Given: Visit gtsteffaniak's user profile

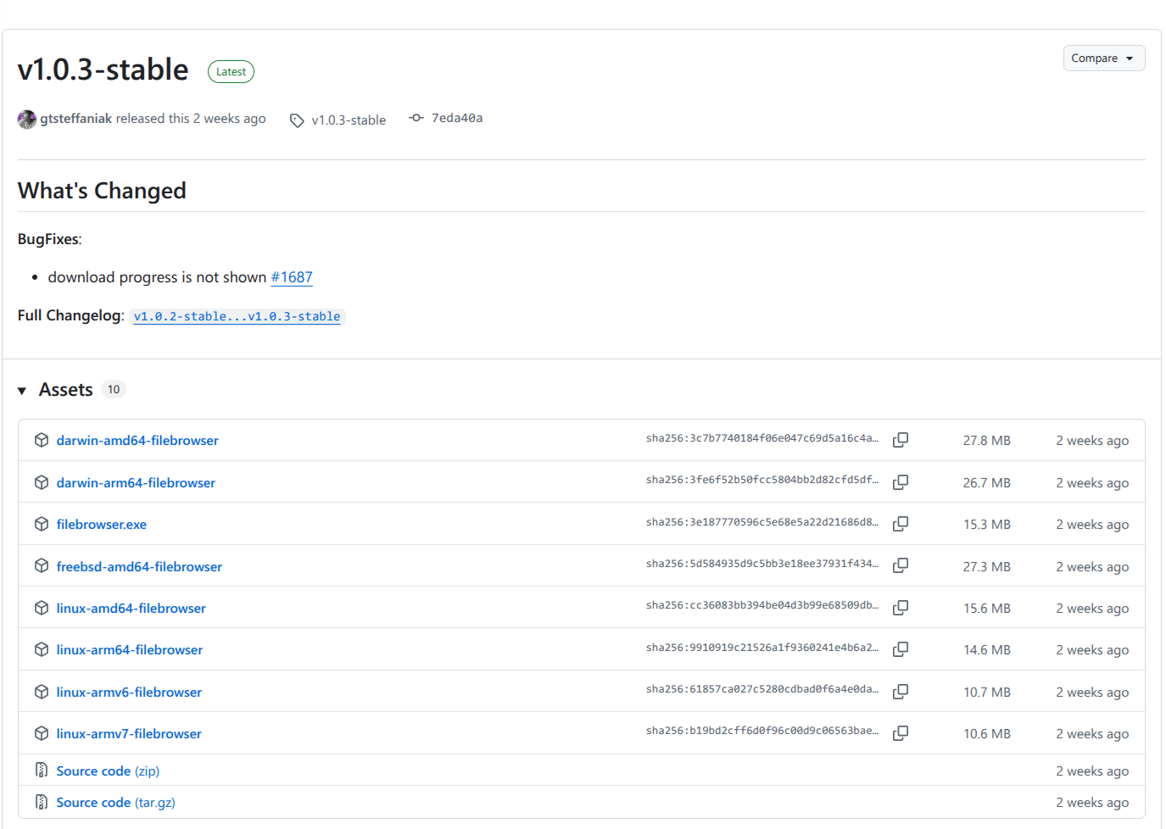Looking at the screenshot, I should pos(76,119).
